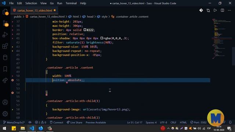Open Windows Start menu
Image resolution: width=235 pixels, height=132 pixels.
coord(4,128)
